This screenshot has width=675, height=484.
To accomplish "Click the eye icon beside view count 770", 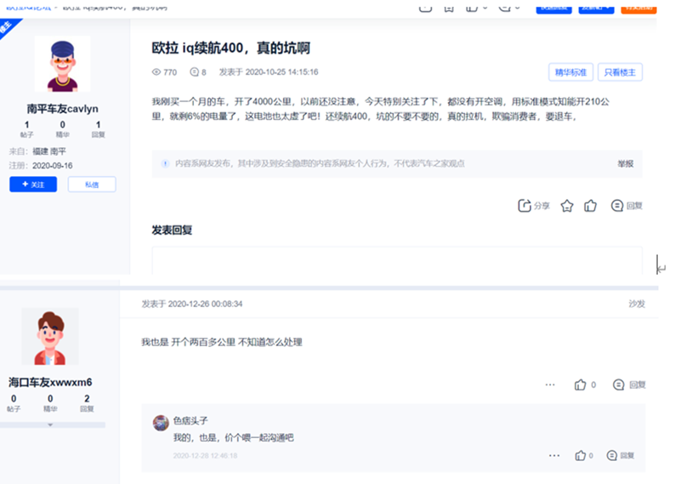I will (156, 72).
